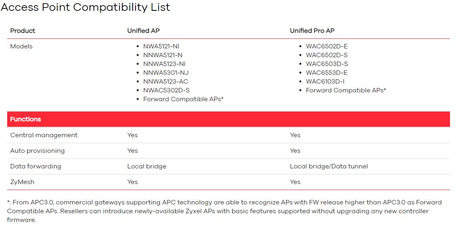Click the APC3.0 footnote paragraph

(x=225, y=211)
